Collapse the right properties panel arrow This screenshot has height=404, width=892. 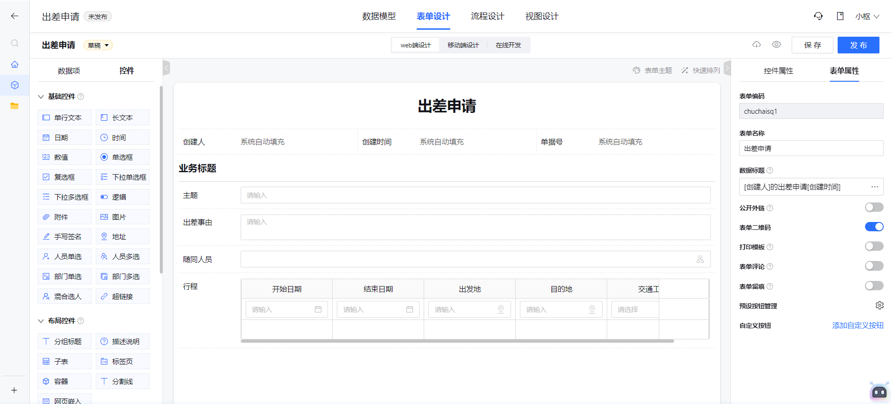point(727,68)
